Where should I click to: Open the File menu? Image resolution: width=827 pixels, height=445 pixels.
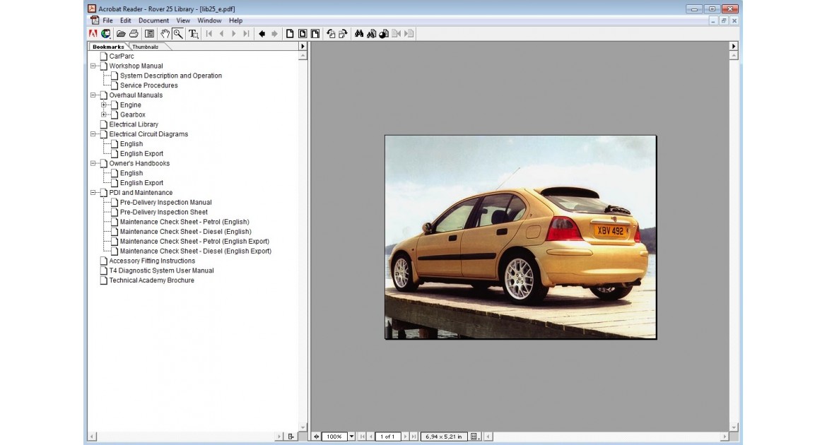107,20
